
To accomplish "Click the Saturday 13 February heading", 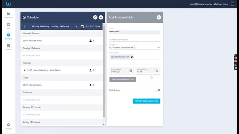I will point(32,107).
